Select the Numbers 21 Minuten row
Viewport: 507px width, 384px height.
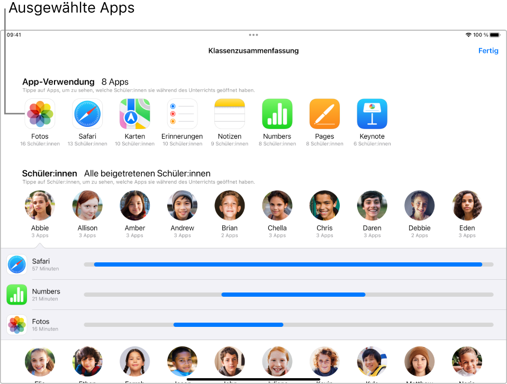pyautogui.click(x=253, y=295)
